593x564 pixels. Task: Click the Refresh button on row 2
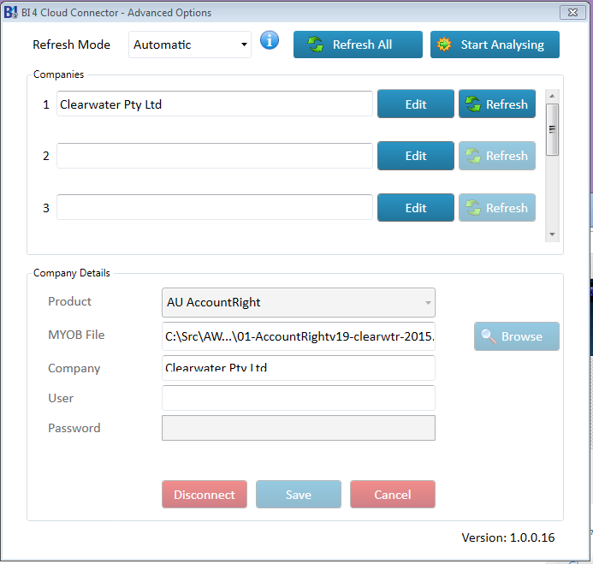497,156
